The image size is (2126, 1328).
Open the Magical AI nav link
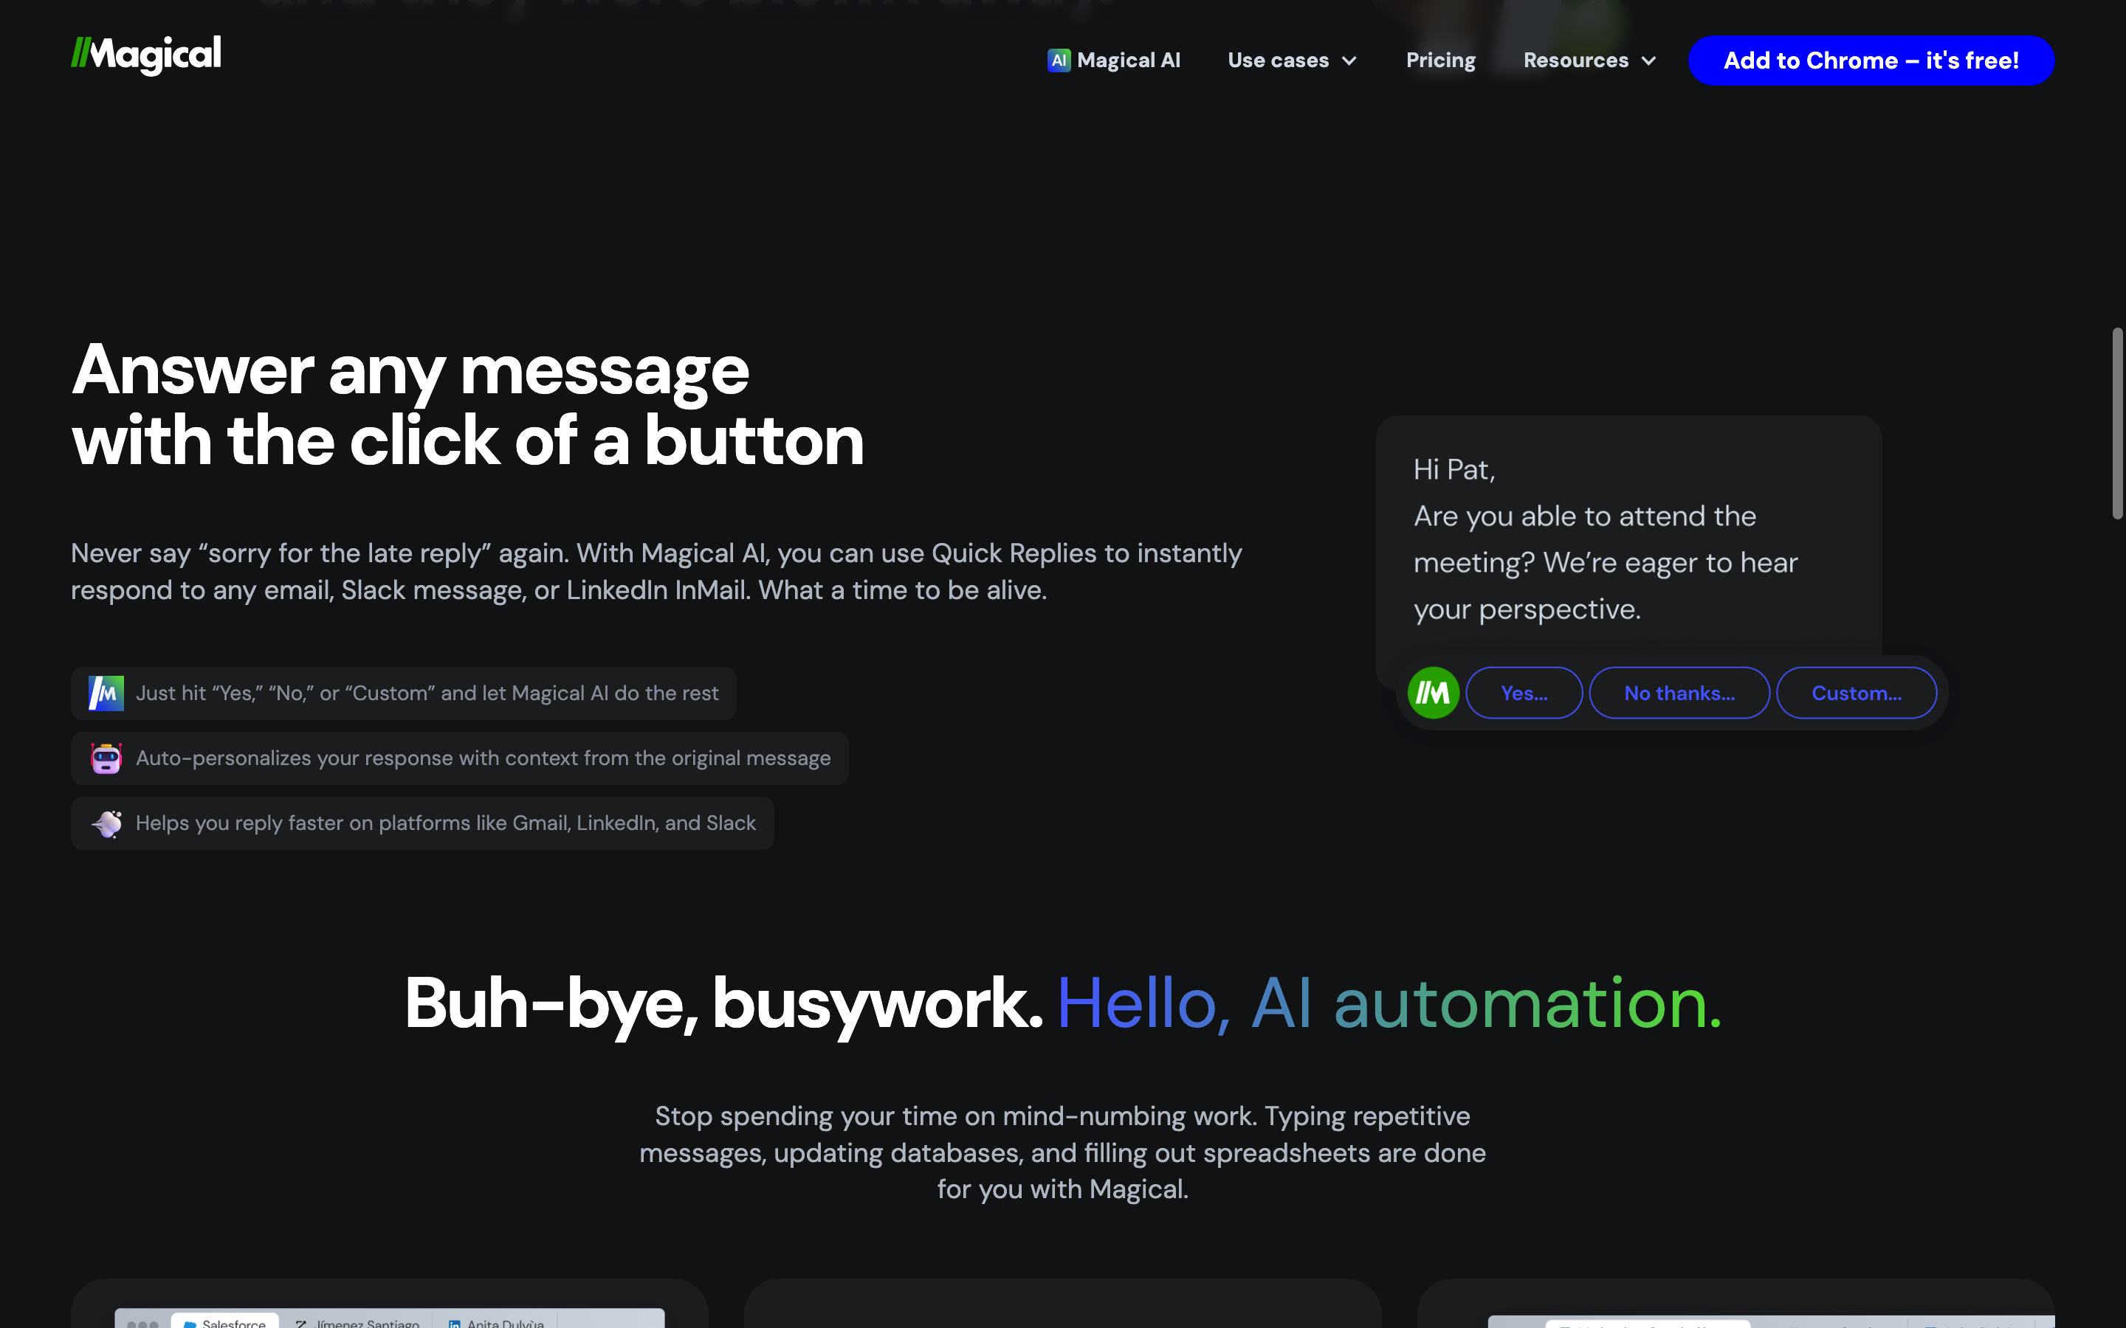coord(1113,60)
